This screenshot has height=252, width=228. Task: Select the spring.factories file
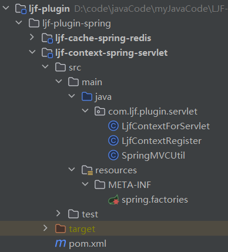(155, 200)
